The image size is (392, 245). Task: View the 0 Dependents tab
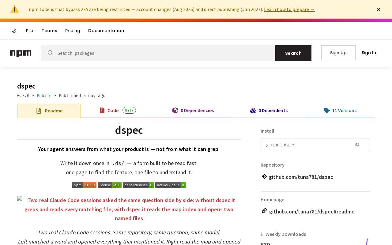(269, 111)
